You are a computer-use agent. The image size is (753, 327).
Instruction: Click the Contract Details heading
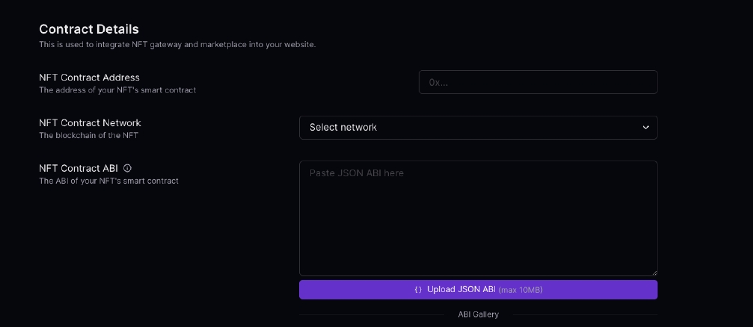(89, 29)
